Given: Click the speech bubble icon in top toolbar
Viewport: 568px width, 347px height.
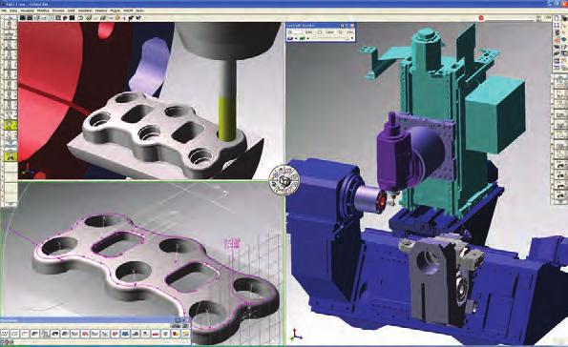Looking at the screenshot, I should [x=65, y=18].
